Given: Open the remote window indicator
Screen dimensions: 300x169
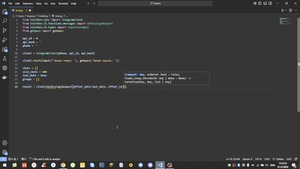Looking at the screenshot, I should (x=3, y=159).
